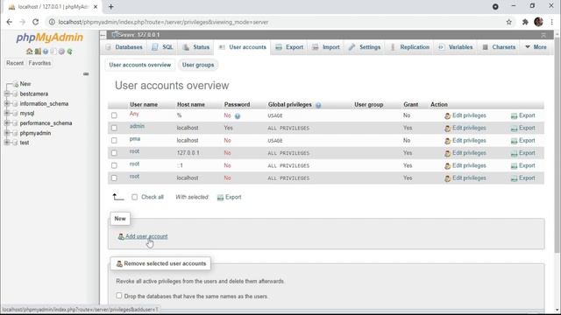This screenshot has height=315, width=561.
Task: Open the Recent tables button
Action: [x=15, y=63]
